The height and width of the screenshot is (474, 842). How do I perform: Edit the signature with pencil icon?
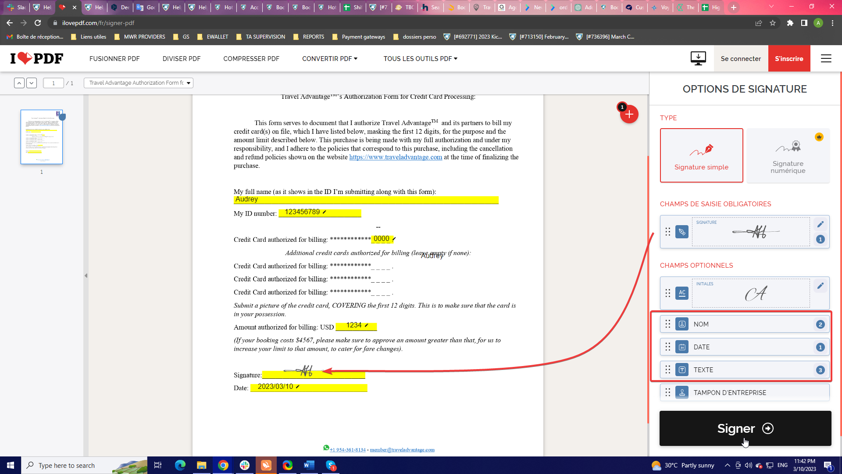pyautogui.click(x=820, y=224)
